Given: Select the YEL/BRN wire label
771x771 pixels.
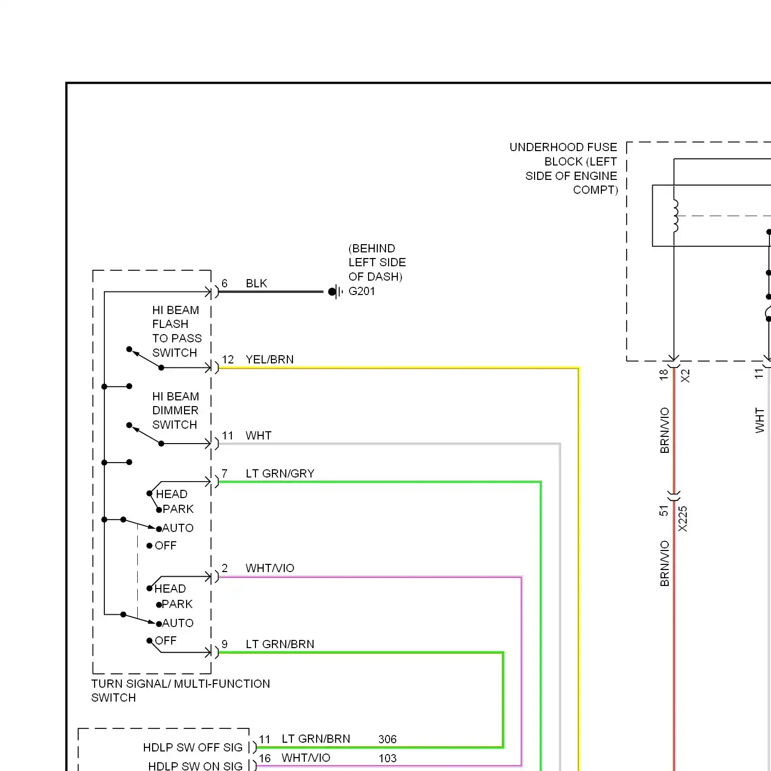Looking at the screenshot, I should tap(270, 360).
